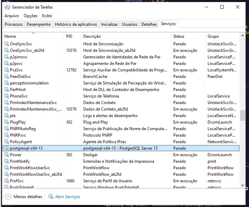This screenshot has height=207, width=249.
Task: Sort services by the PID column header
Action: click(69, 36)
